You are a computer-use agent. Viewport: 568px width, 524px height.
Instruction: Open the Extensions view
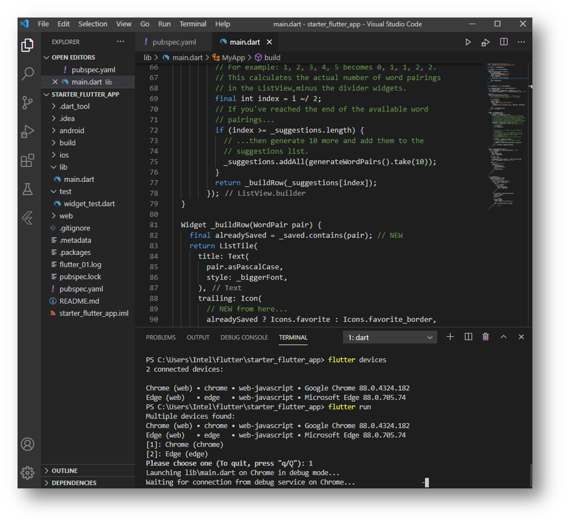(27, 160)
